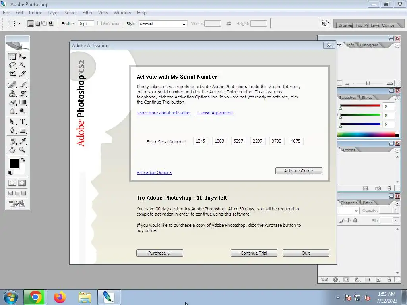Screen dimensions: 407x305
Task: Click the Continue Trial button
Action: (254, 253)
